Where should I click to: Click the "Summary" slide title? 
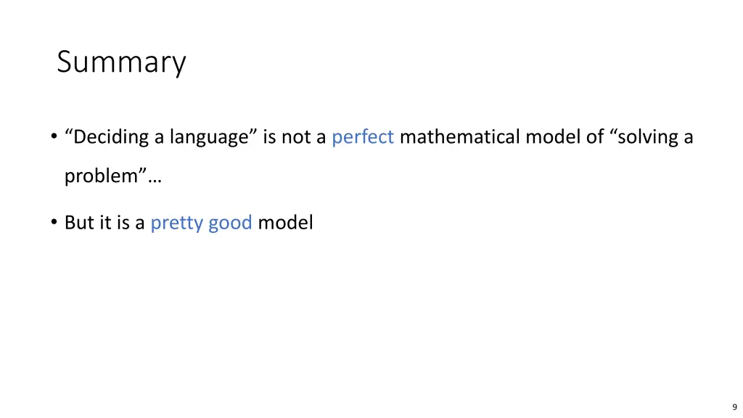pos(121,62)
